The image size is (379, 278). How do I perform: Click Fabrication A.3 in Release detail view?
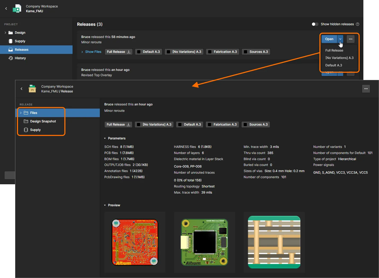222,125
